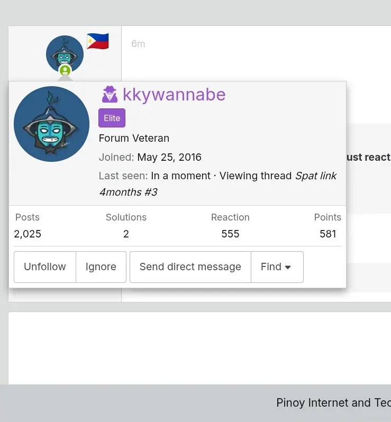Screen dimensions: 391x422
Task: Open kkywannabe's profile via username link
Action: click(x=174, y=95)
